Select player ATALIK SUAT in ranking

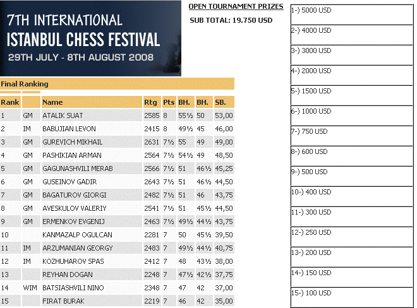63,115
